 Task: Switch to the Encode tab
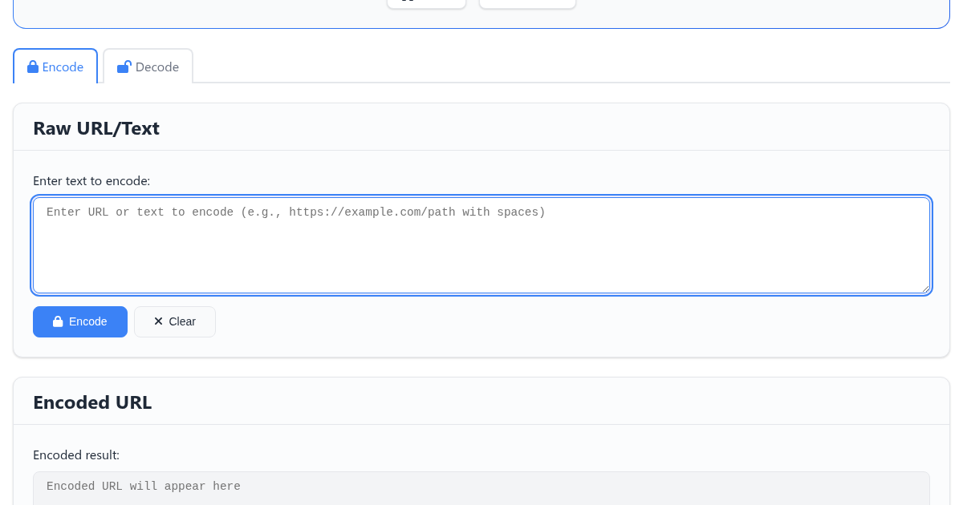(55, 67)
